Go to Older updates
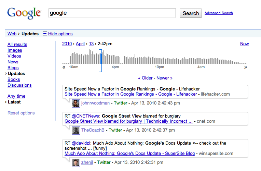 [x=145, y=78]
